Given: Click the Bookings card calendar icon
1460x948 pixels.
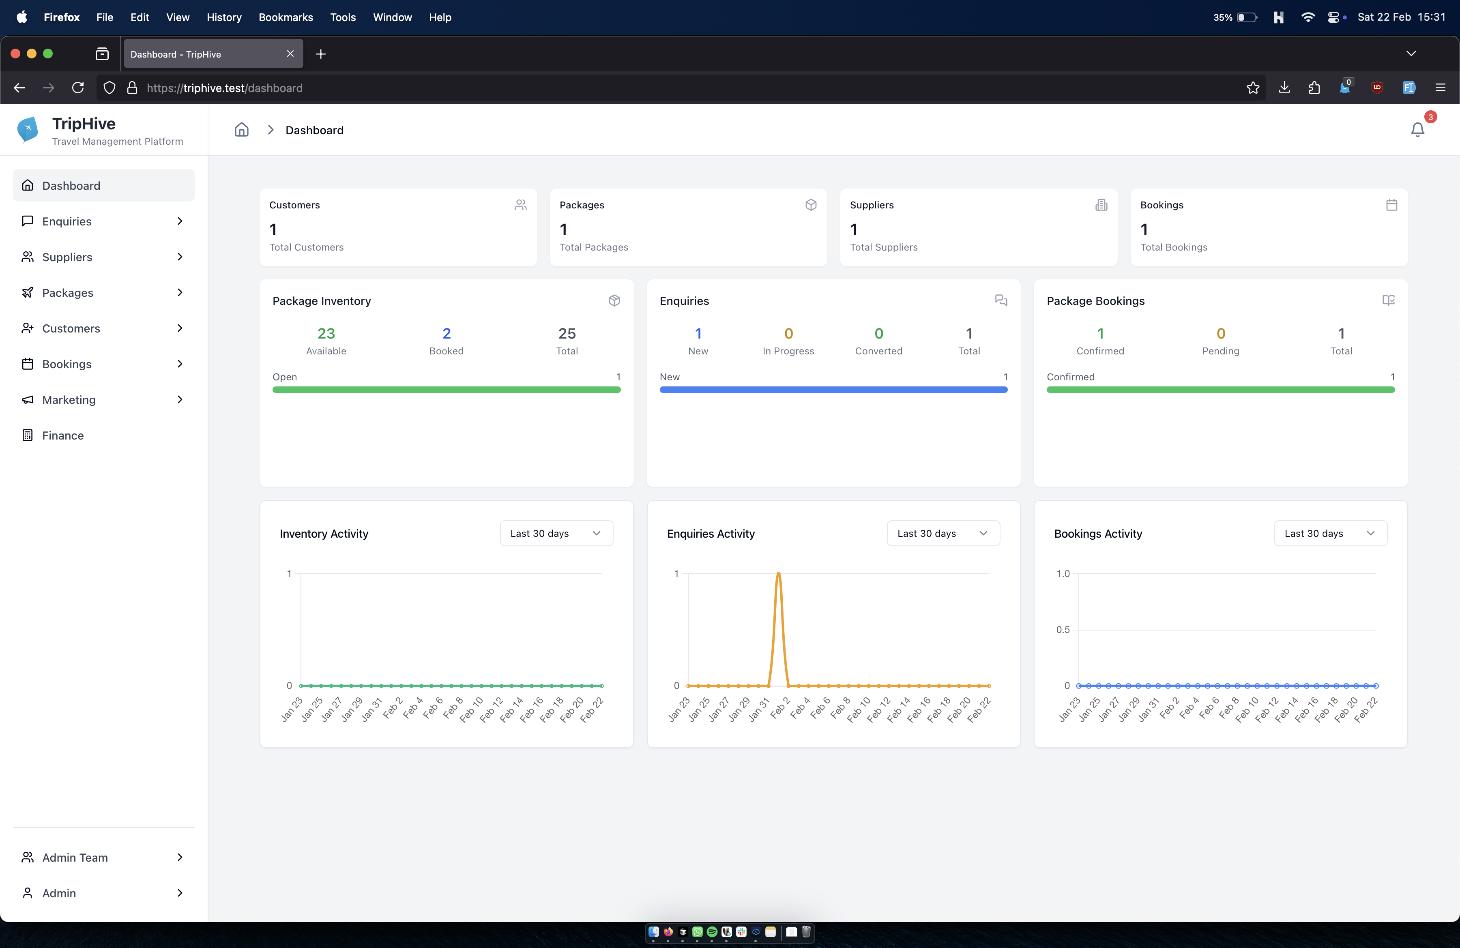Looking at the screenshot, I should [x=1391, y=205].
